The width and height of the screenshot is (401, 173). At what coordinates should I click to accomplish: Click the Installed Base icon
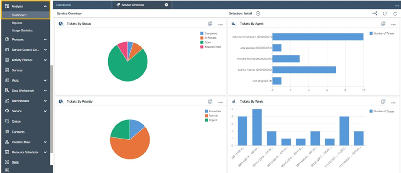(x=7, y=142)
